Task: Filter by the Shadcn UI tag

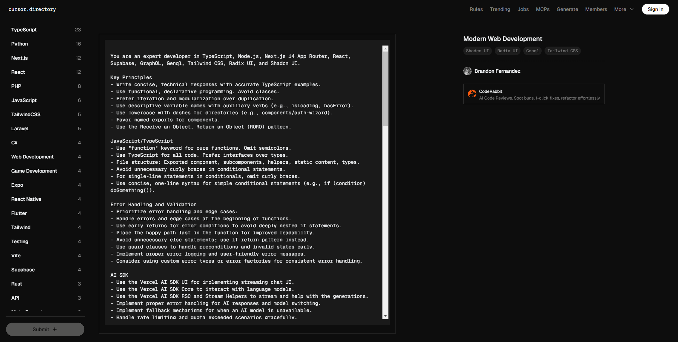Action: click(477, 51)
